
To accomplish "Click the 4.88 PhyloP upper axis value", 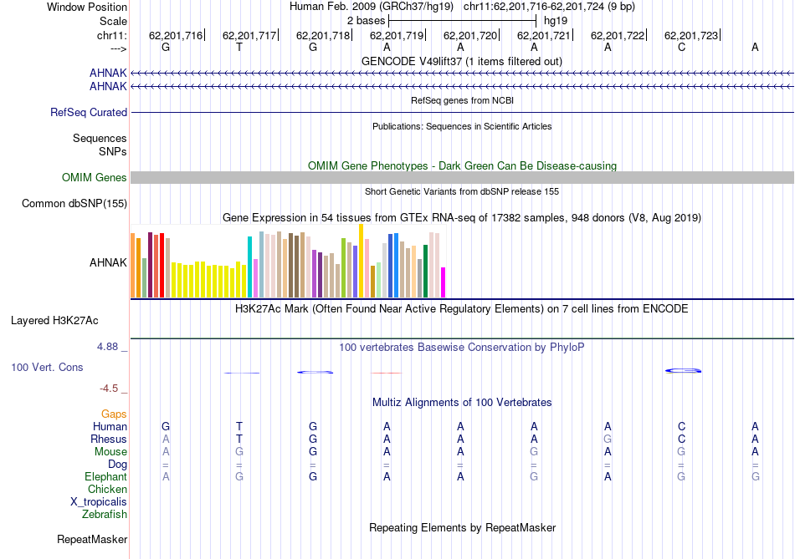I will [107, 346].
